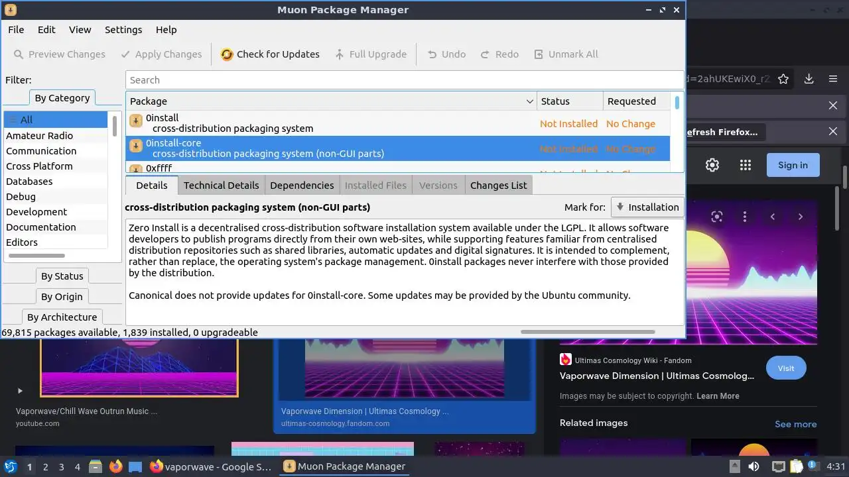
Task: Click the Undo toolbar item
Action: pos(446,54)
